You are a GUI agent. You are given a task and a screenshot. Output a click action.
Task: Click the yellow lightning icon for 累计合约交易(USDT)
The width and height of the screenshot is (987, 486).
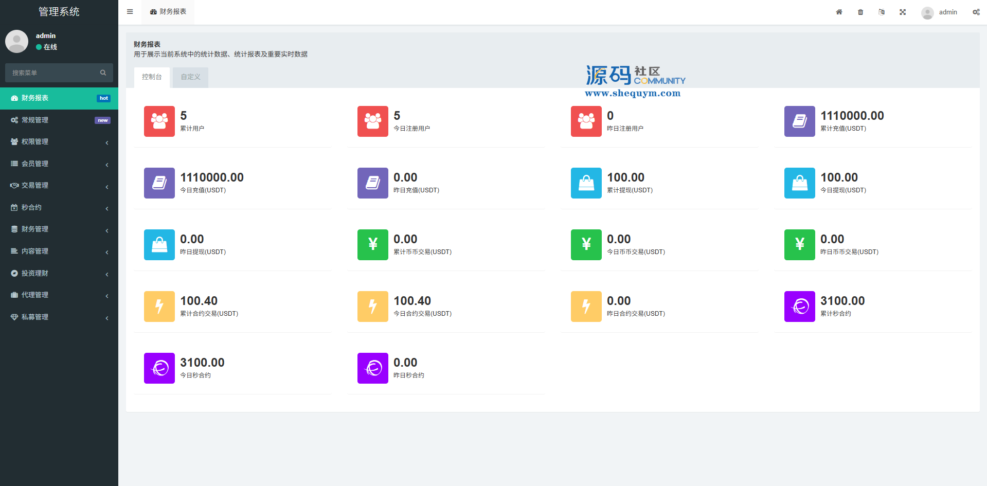[159, 307]
